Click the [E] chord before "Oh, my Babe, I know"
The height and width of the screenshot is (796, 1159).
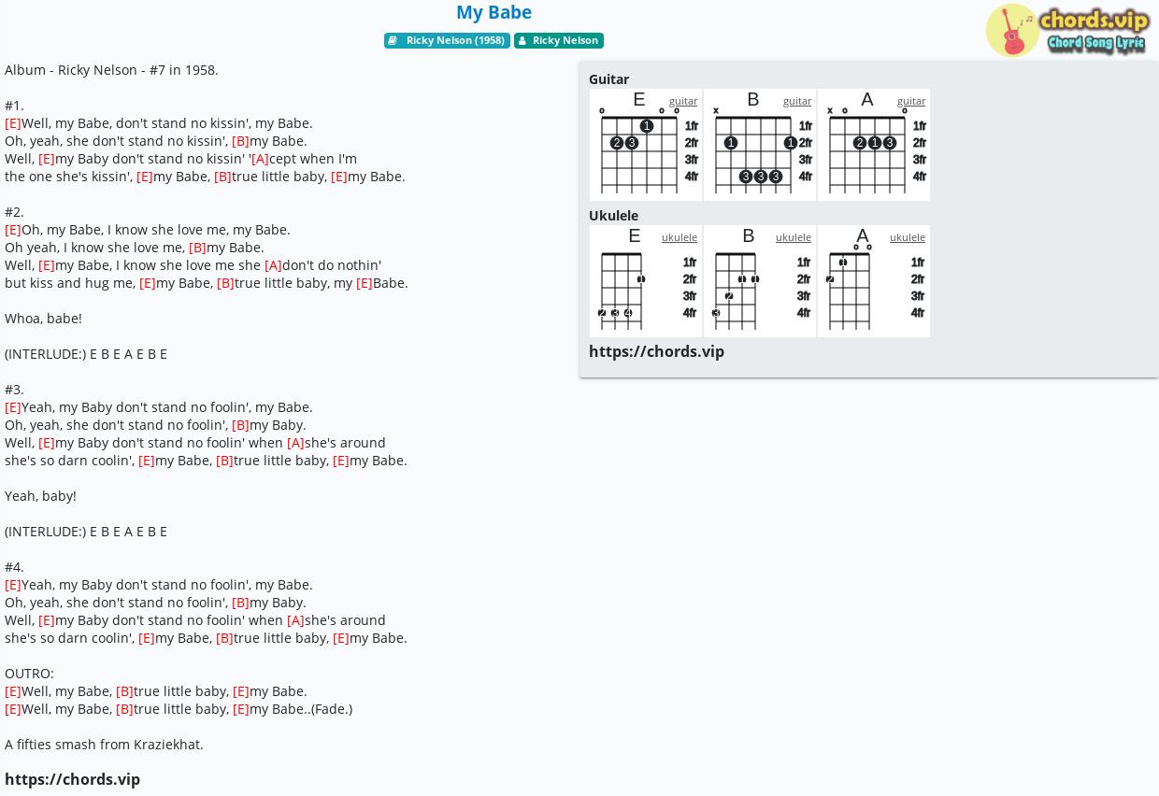pos(13,230)
